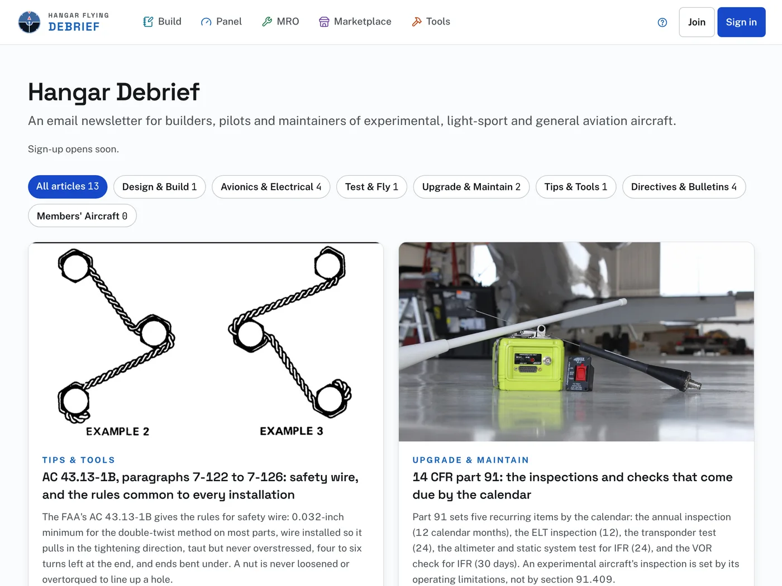Click the UPGRADE & MAINTAIN category label
The width and height of the screenshot is (782, 586).
[x=471, y=460]
